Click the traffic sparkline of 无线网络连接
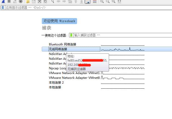 point(123,49)
